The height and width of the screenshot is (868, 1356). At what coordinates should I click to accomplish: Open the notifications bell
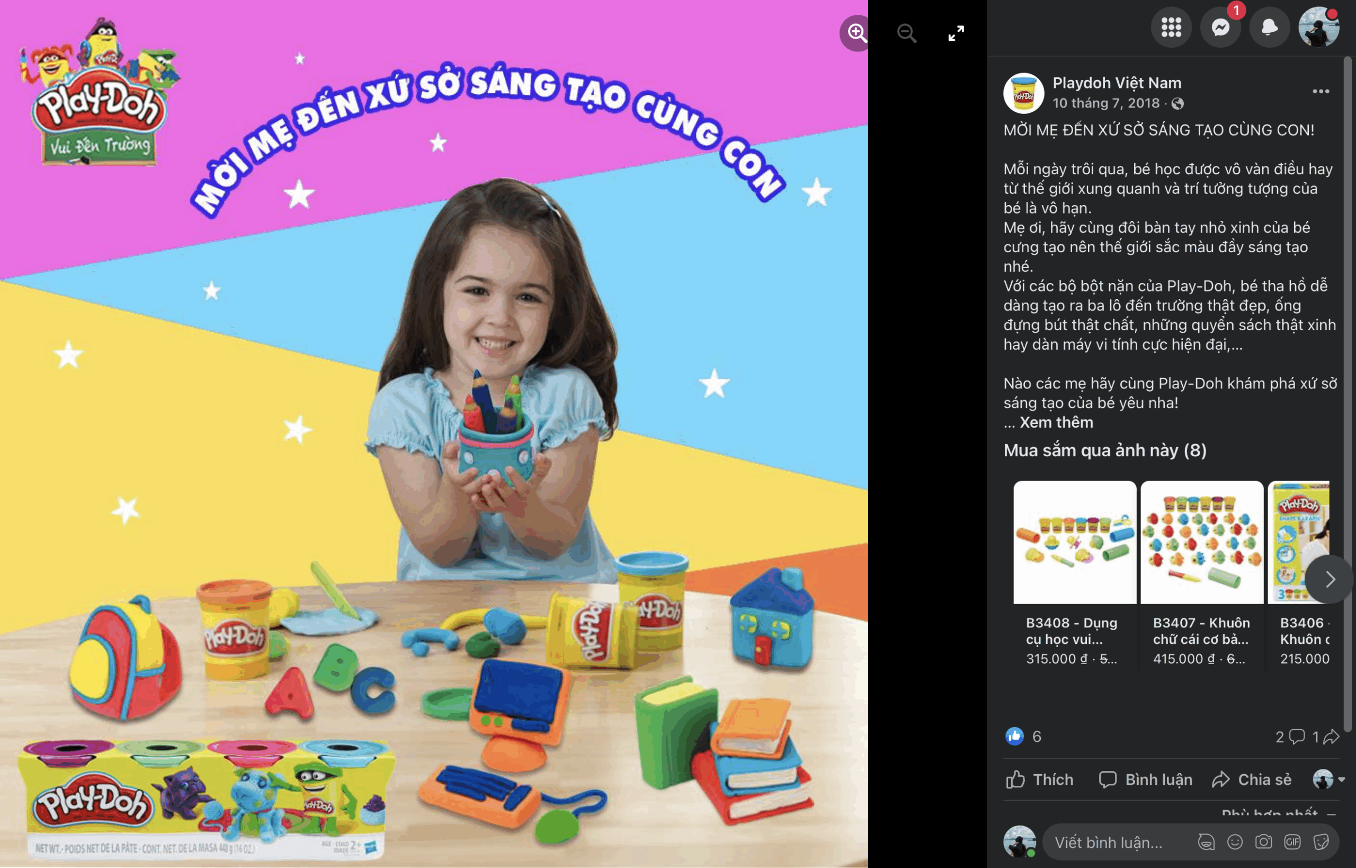point(1269,27)
